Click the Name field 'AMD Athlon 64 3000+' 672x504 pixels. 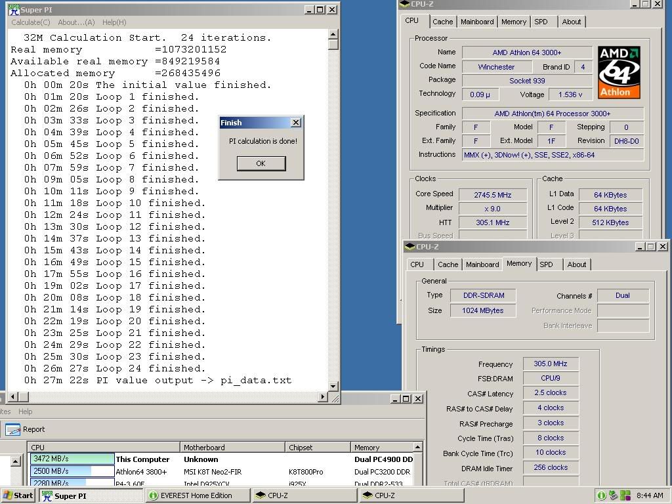click(527, 52)
